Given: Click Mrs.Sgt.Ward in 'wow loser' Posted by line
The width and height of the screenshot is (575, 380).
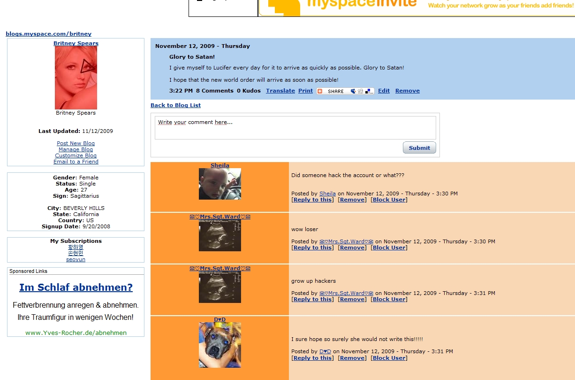Looking at the screenshot, I should [x=346, y=241].
